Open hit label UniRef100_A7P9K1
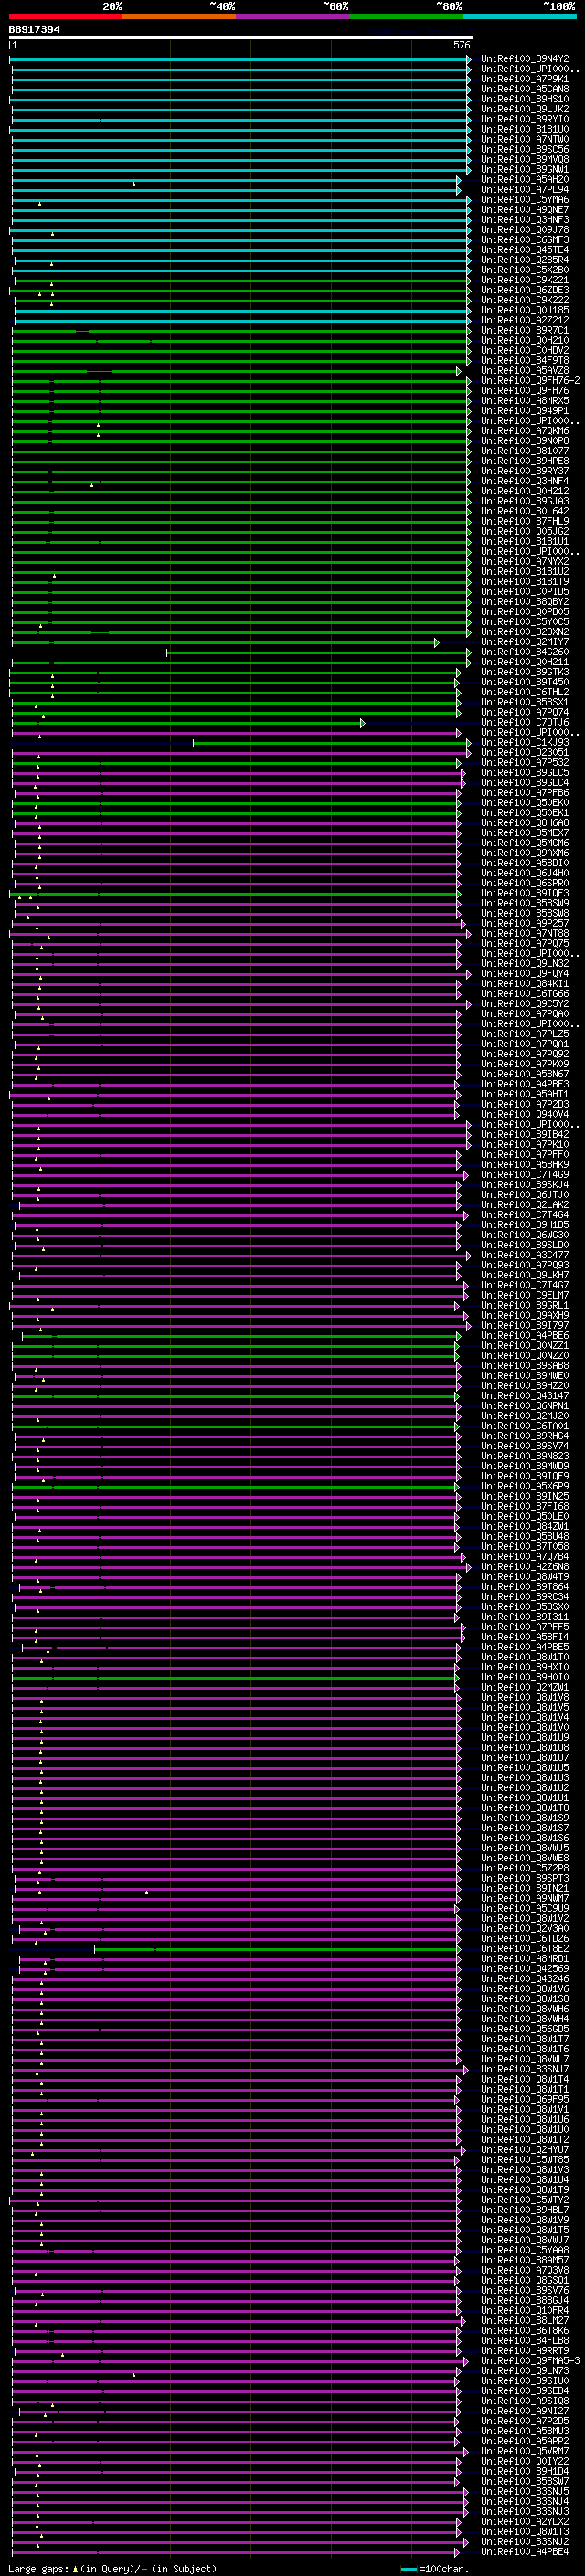Screen dimensions: 585x2576 coord(525,79)
